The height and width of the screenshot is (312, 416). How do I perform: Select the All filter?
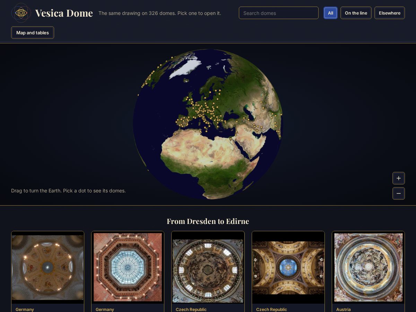[x=330, y=13]
